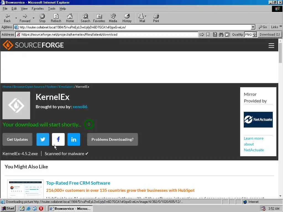283x212 pixels.
Task: Open the xeno86 author link
Action: pos(80,107)
